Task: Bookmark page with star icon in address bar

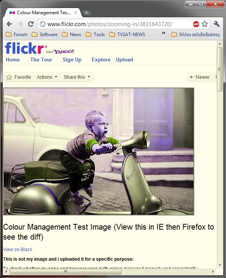Action: coord(205,24)
